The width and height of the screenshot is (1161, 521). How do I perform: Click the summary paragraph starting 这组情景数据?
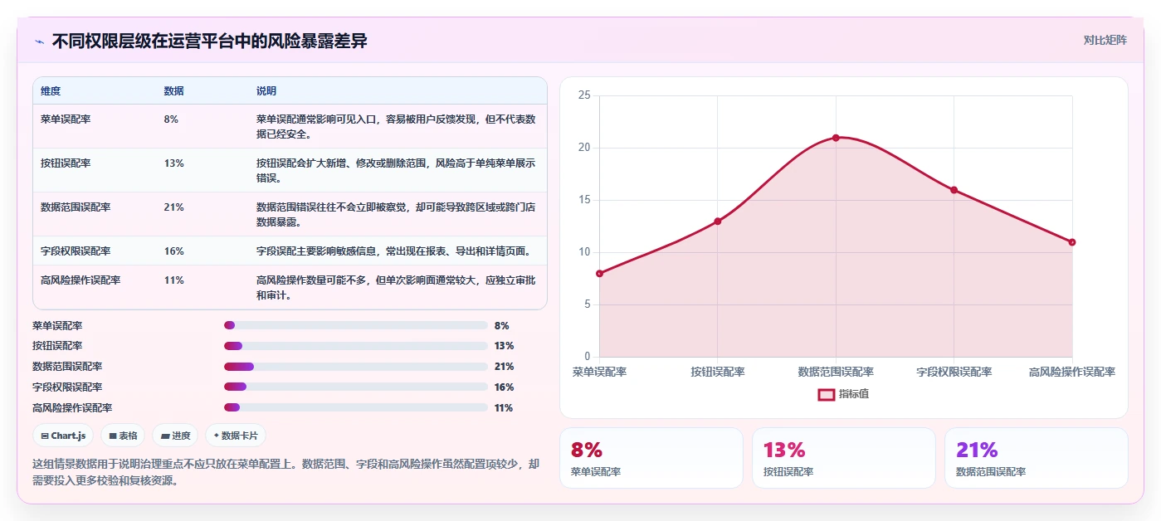[285, 472]
